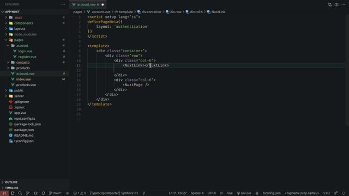The image size is (349, 196).
Task: Open errors and warnings count in status bar
Action: [80, 193]
